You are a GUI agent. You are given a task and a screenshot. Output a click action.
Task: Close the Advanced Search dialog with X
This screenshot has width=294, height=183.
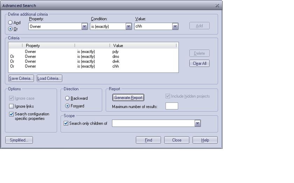[x=217, y=6]
